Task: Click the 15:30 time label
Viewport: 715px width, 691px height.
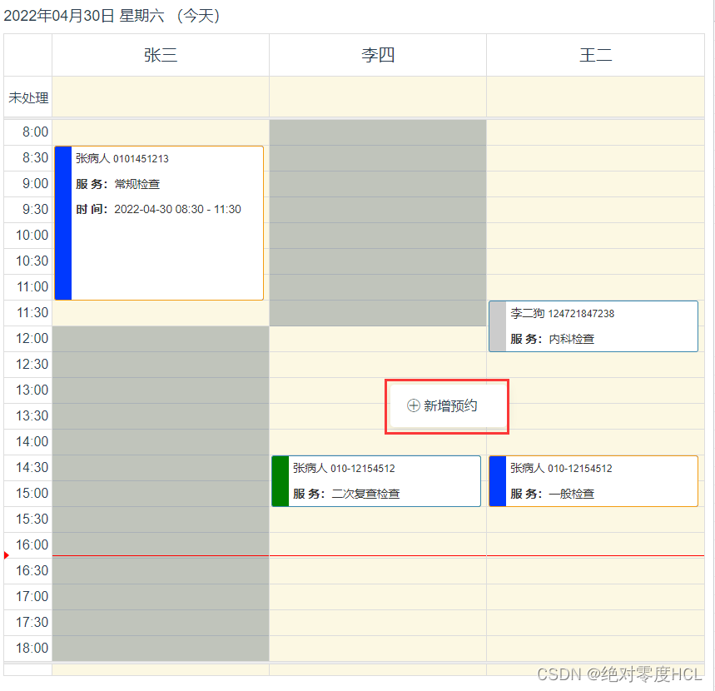Action: click(x=32, y=519)
